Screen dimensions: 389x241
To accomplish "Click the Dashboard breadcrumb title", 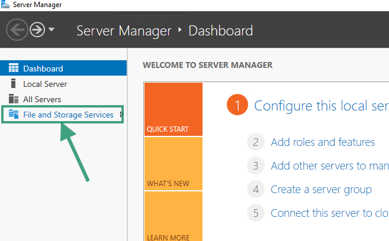I will coord(221,31).
